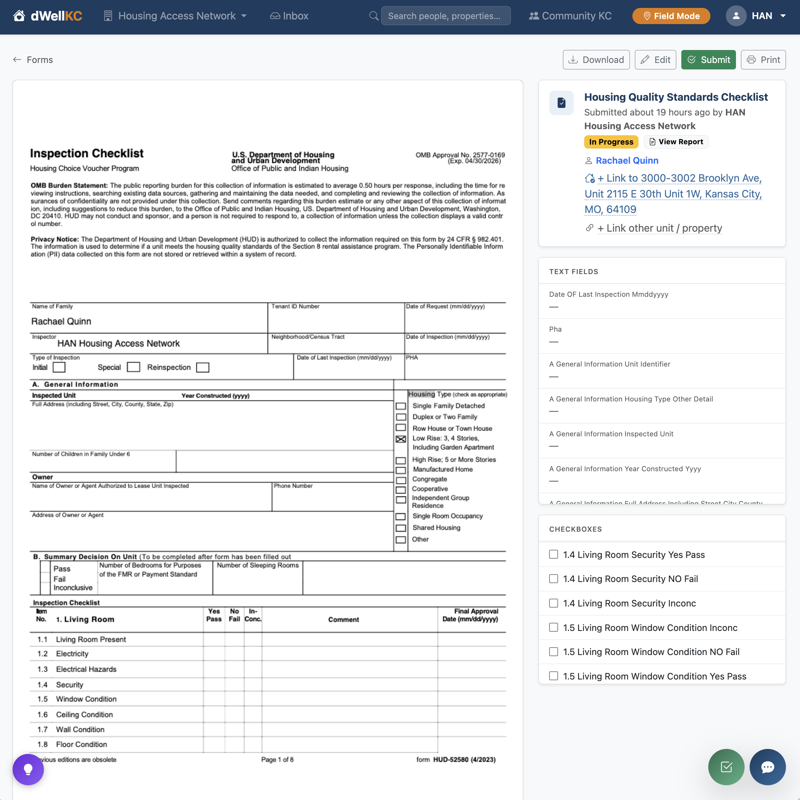800x800 pixels.
Task: Tick the High Rise housing type box
Action: click(x=401, y=460)
